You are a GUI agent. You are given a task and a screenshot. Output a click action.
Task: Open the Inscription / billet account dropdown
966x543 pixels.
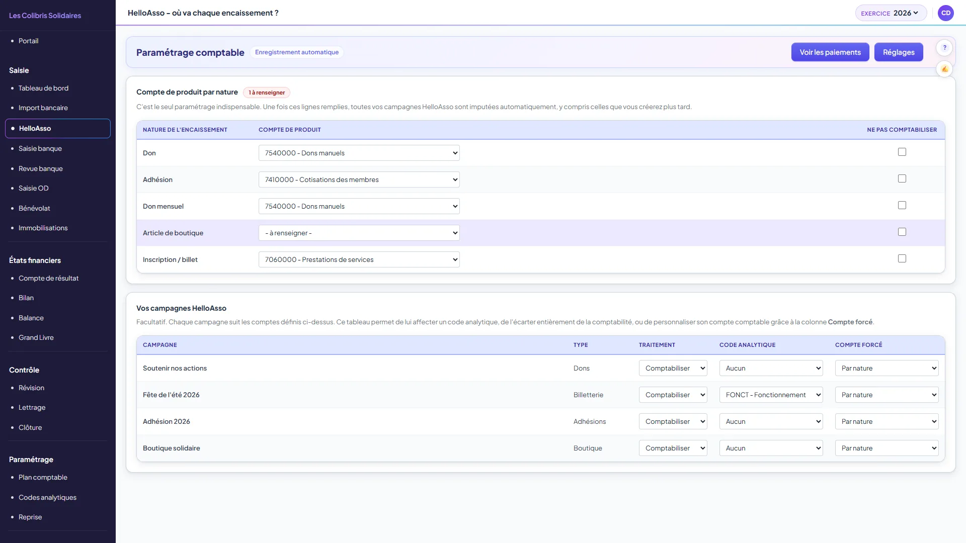coord(359,259)
